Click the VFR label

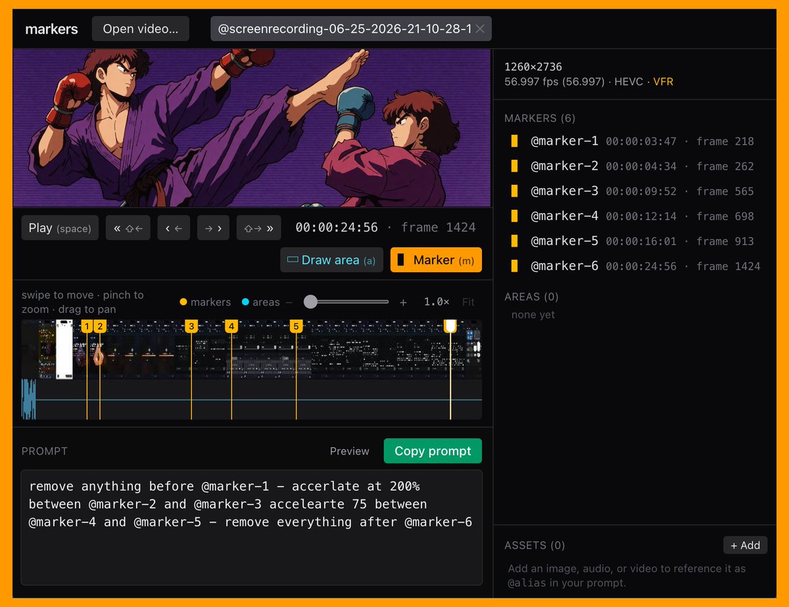pos(663,82)
